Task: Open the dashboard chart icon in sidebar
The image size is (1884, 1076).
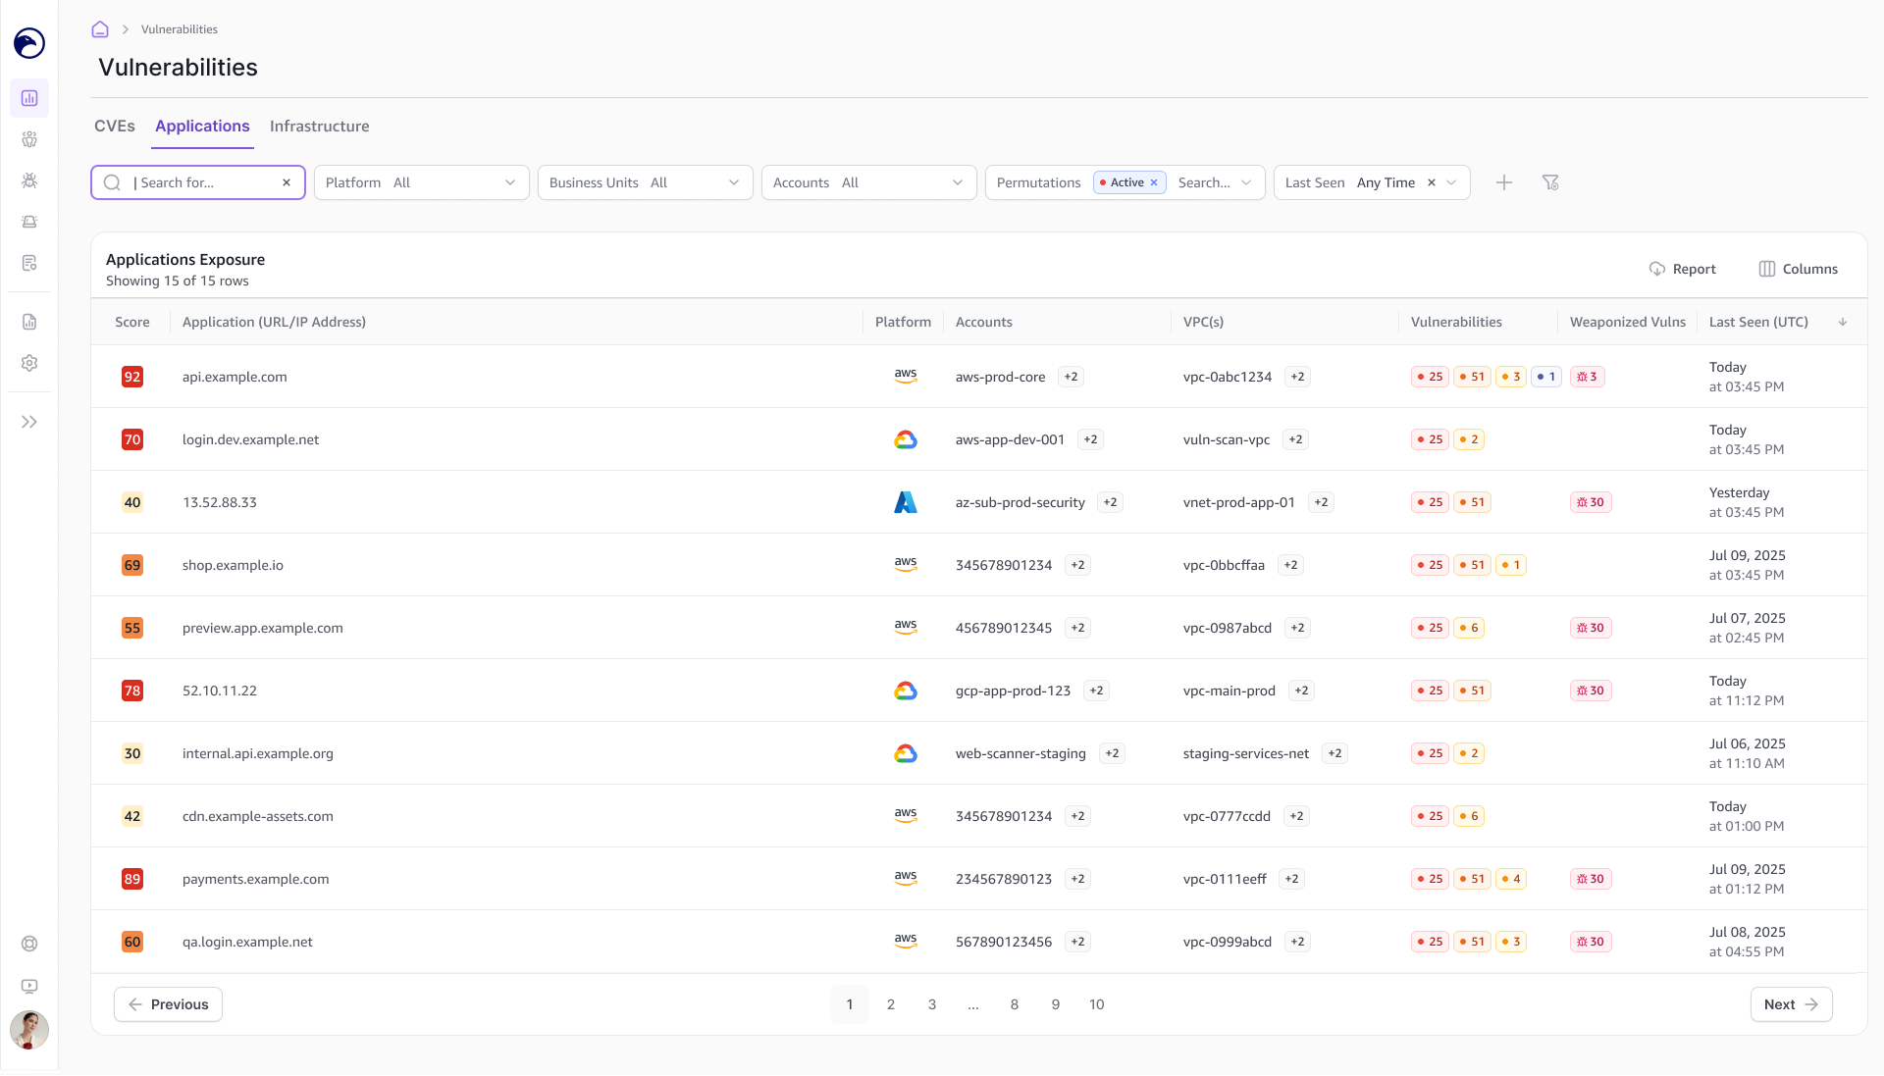Action: click(x=29, y=98)
